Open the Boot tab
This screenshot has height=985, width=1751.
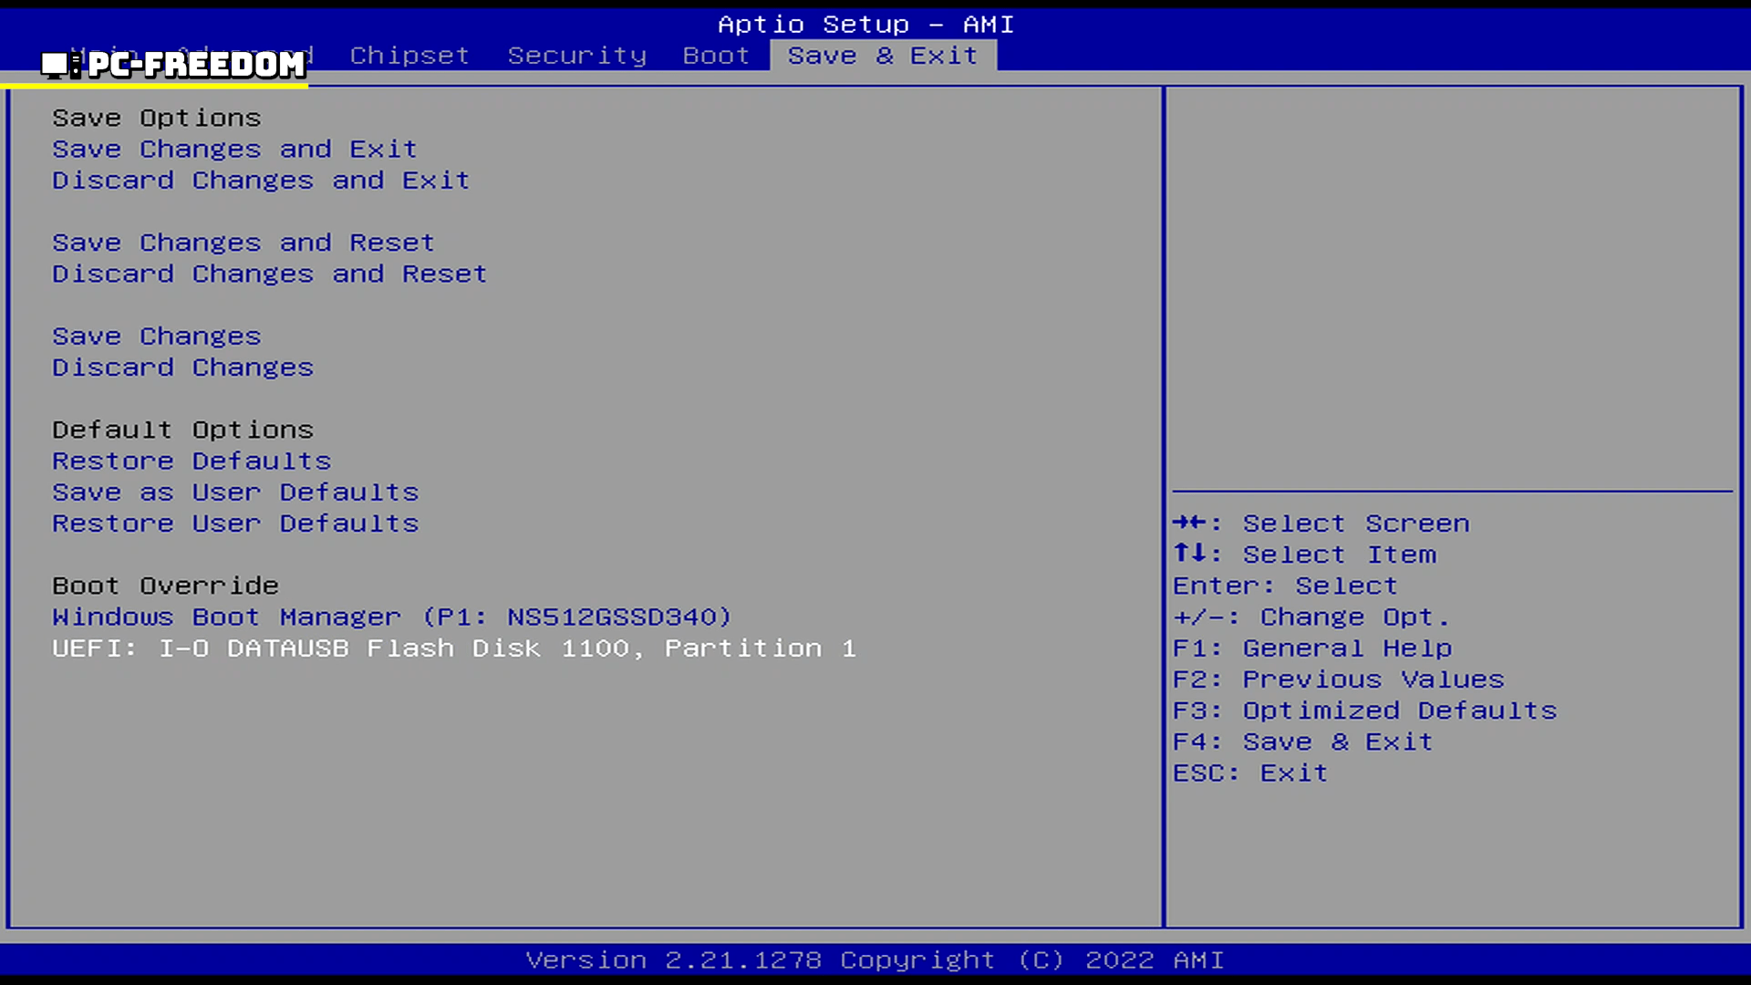click(x=716, y=56)
